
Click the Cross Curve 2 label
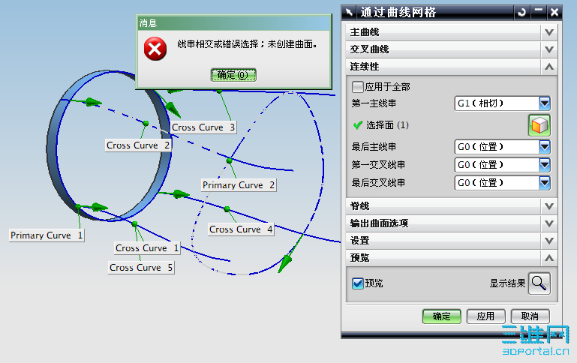138,145
